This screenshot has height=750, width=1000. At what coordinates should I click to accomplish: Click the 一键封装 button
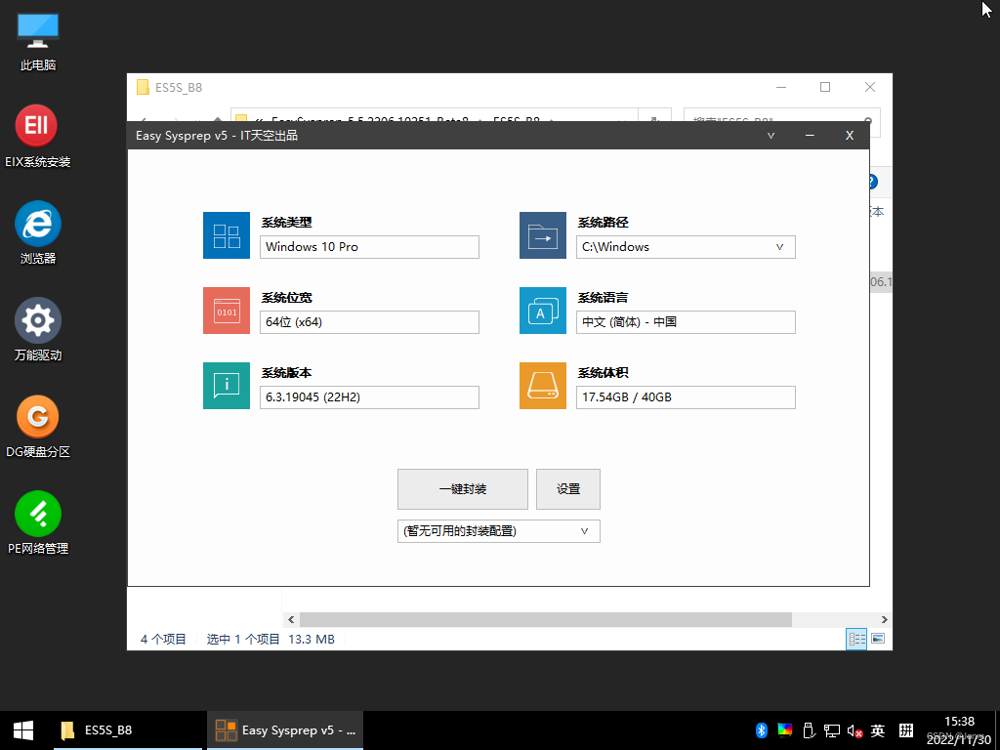tap(462, 489)
